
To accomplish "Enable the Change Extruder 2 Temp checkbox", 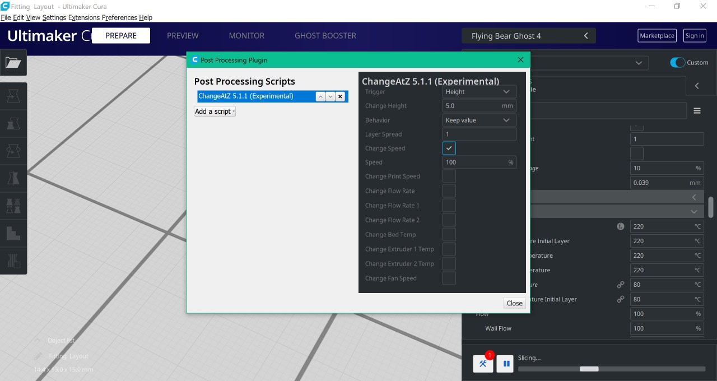I will click(x=449, y=264).
